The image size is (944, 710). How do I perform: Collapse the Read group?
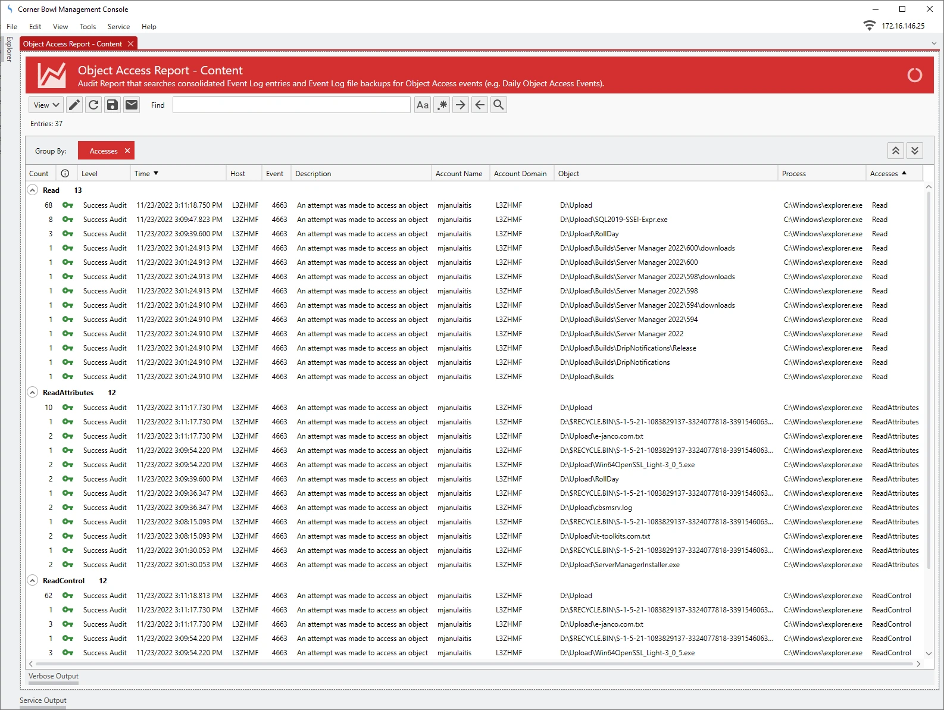(x=33, y=190)
